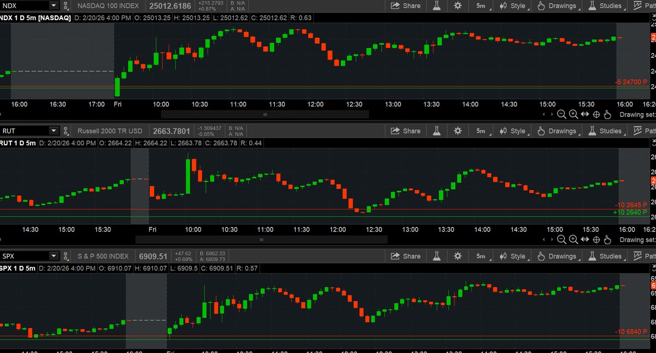Click the Patterns button on SPX chart toolbar
This screenshot has height=353, width=656.
[x=644, y=256]
